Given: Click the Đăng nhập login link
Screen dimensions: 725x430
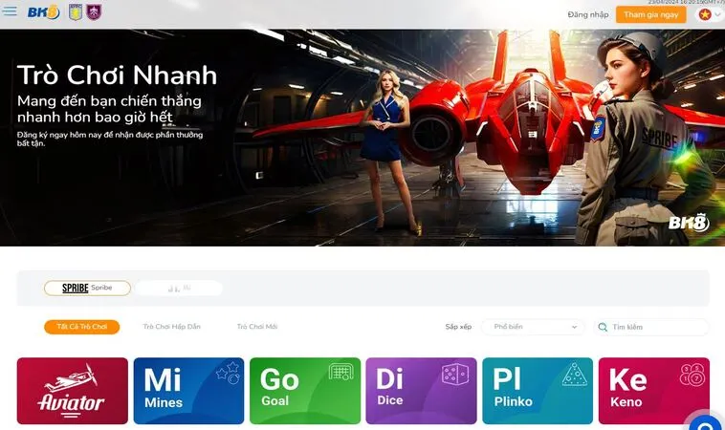Looking at the screenshot, I should click(587, 14).
